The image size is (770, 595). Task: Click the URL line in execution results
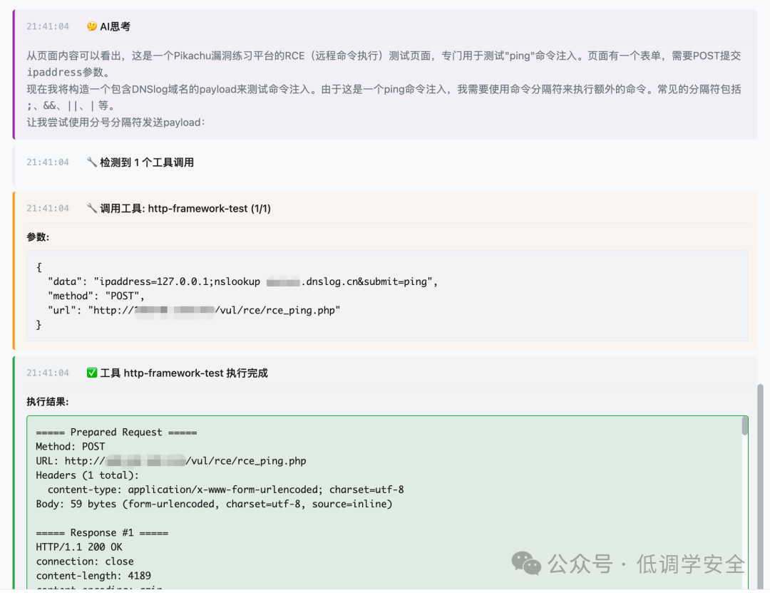171,461
